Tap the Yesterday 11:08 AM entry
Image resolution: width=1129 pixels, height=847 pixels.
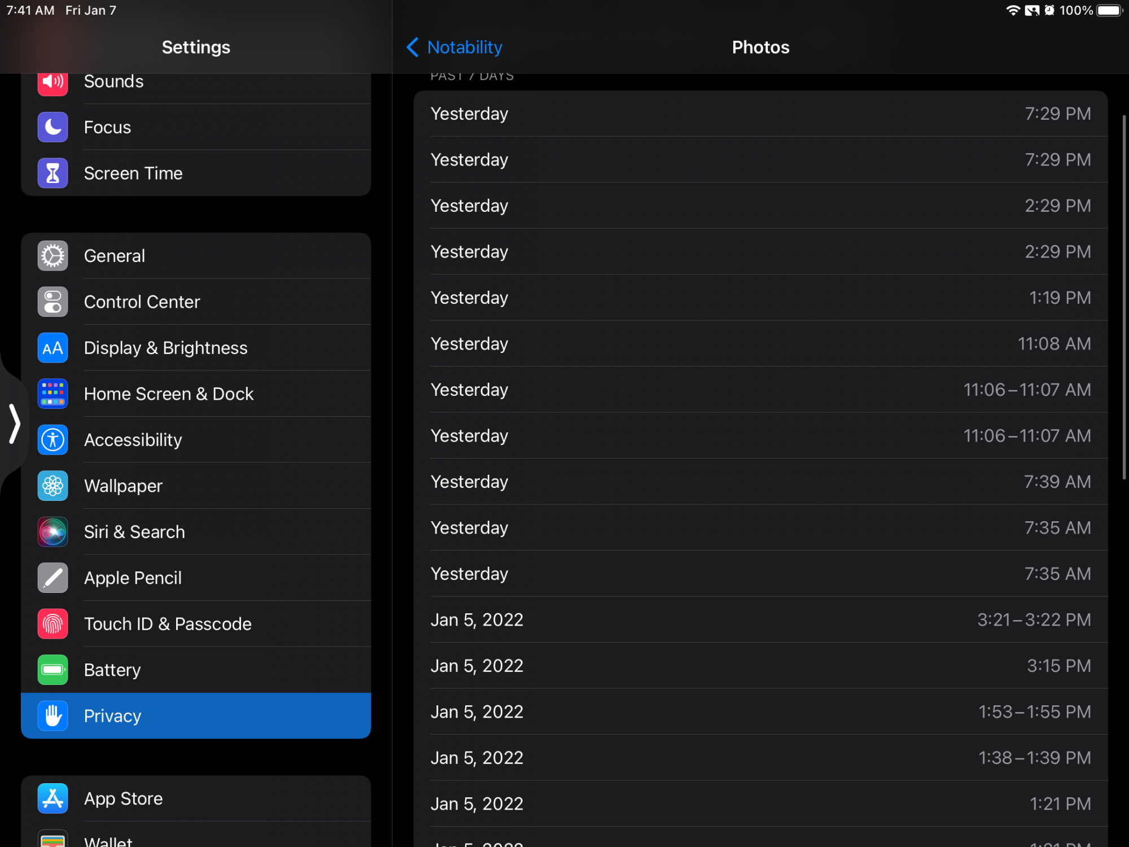[760, 344]
